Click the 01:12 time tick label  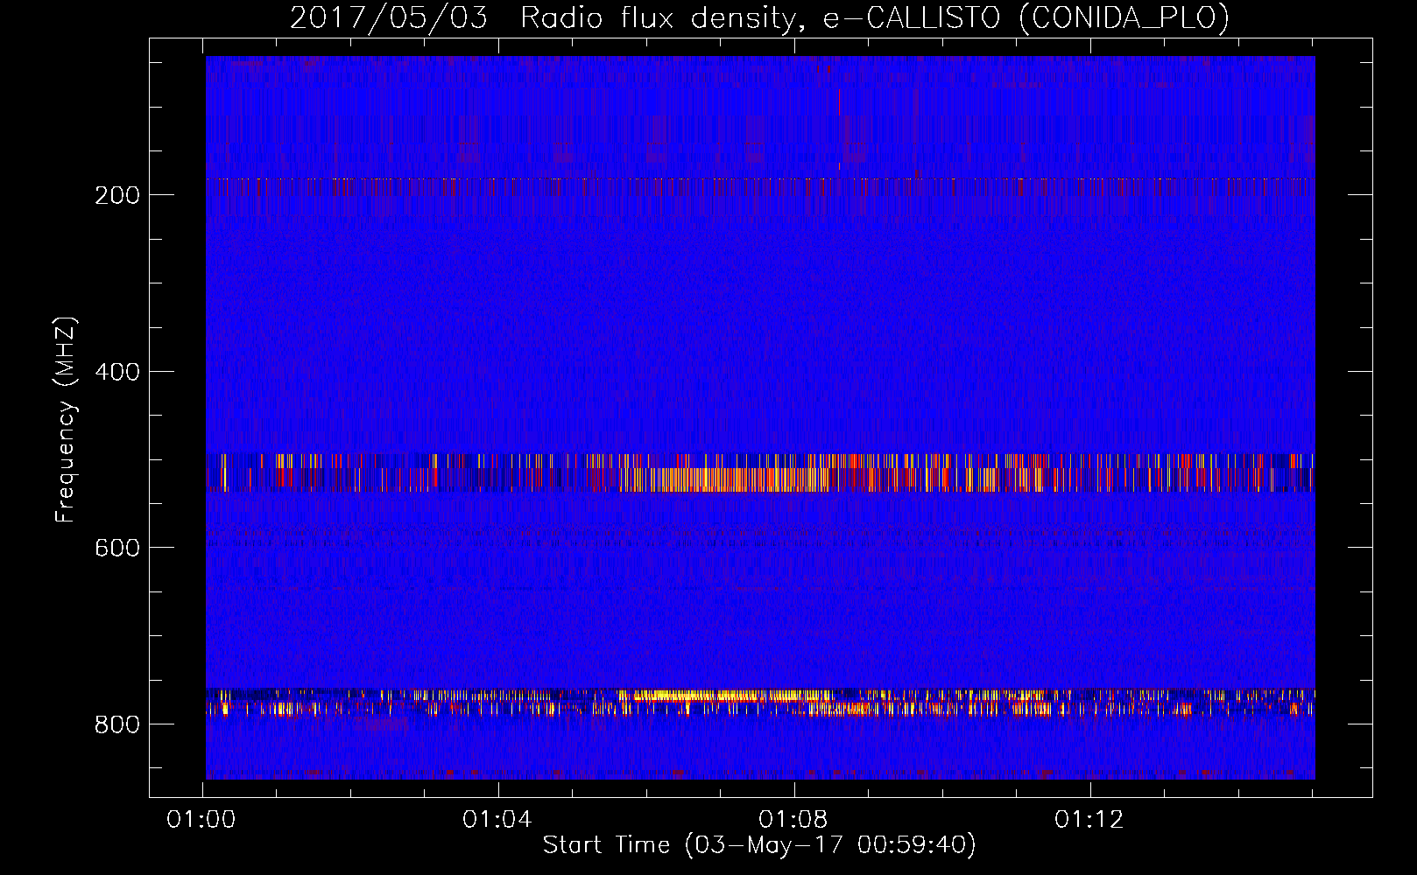[x=1089, y=820]
